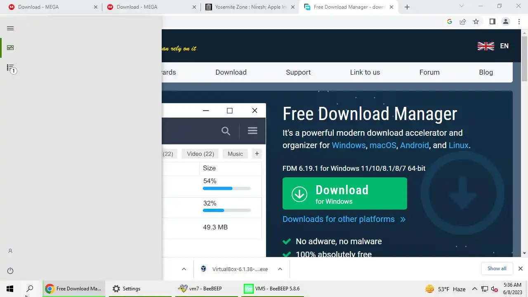Click the UK flag language icon
This screenshot has width=528, height=297.
pyautogui.click(x=486, y=46)
